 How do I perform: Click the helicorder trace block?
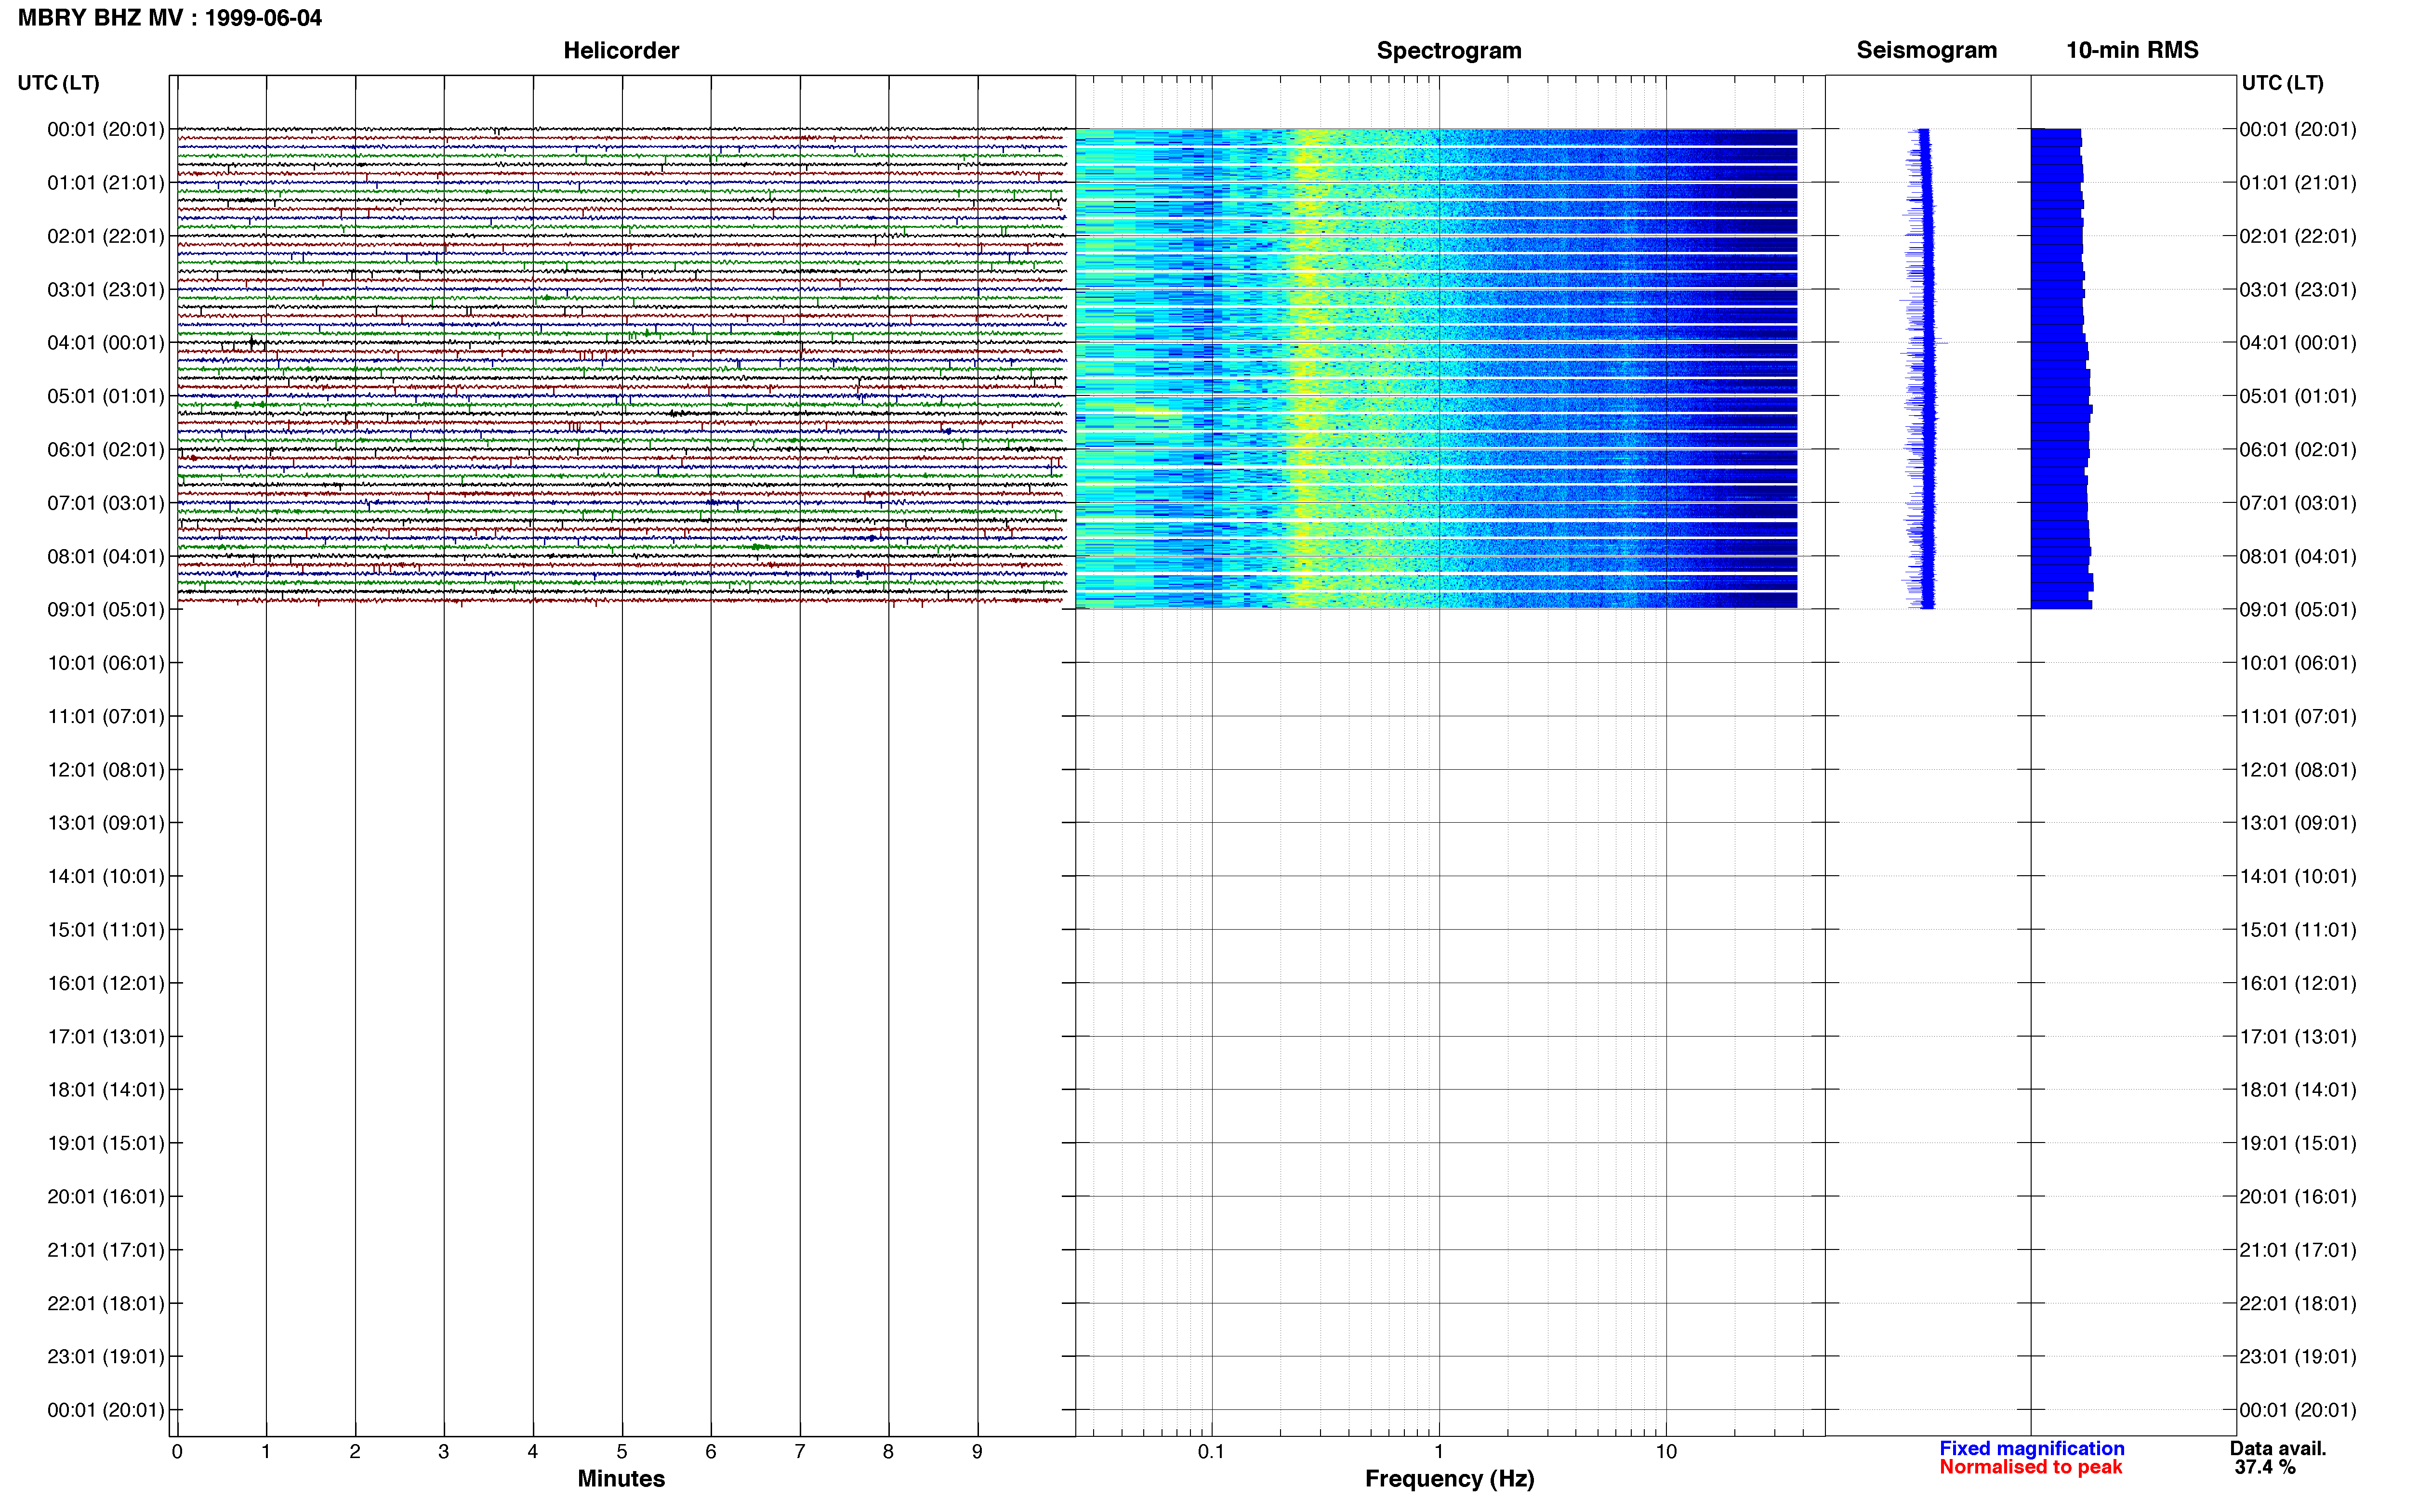click(622, 366)
